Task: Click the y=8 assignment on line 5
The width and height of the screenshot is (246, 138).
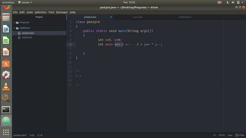Action: (117, 40)
